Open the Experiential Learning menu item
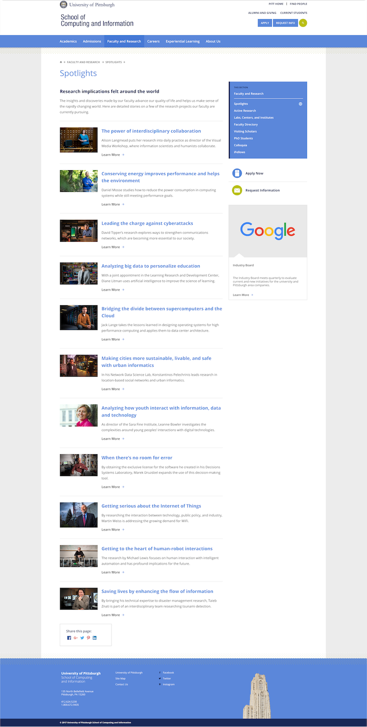The height and width of the screenshot is (727, 367). 183,41
